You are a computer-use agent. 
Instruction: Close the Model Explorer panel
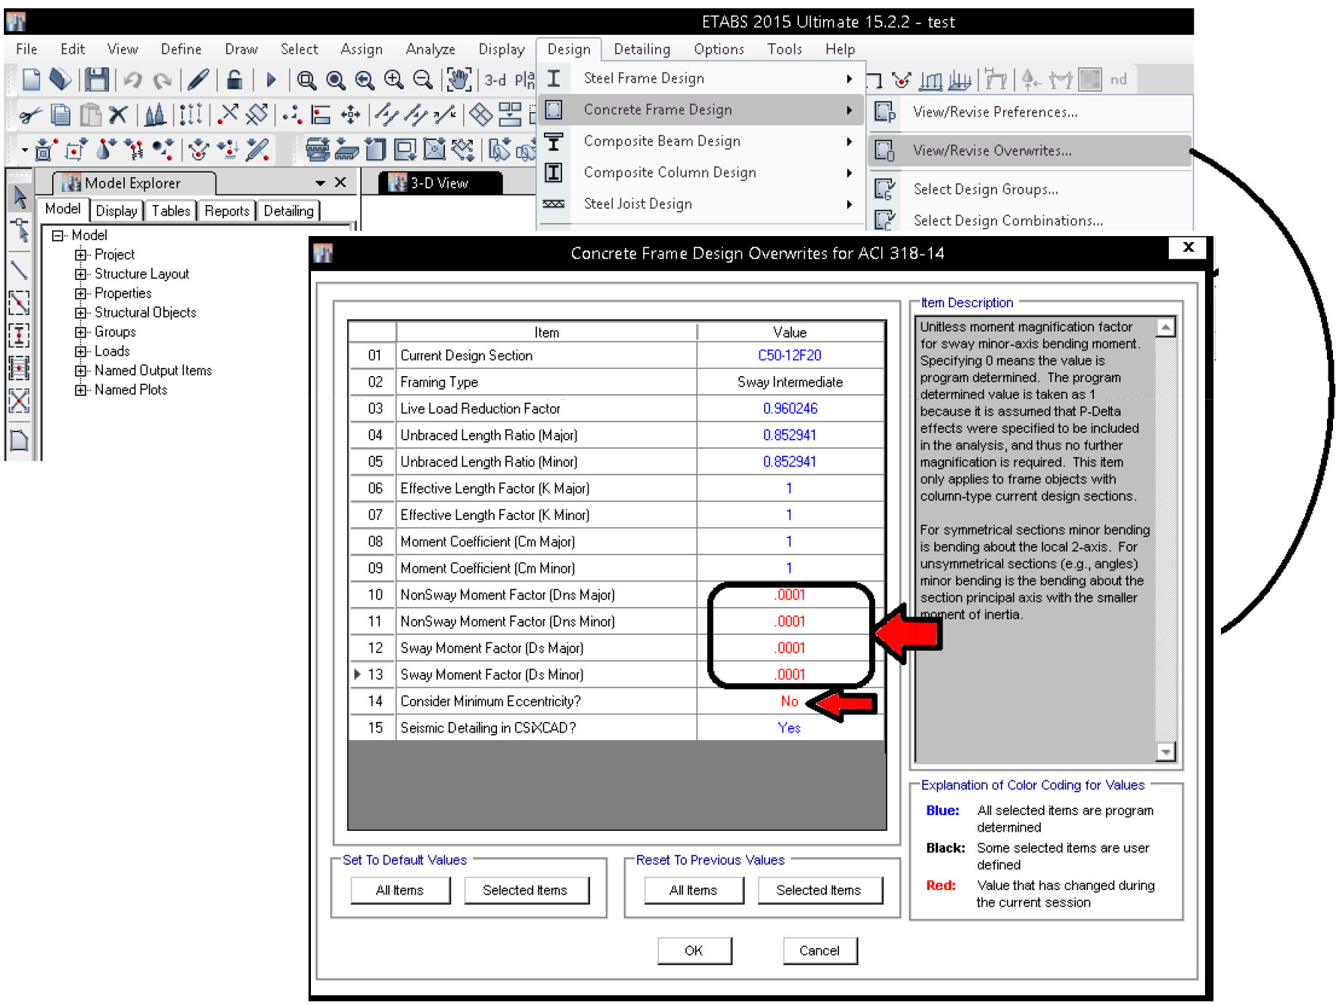click(x=340, y=182)
